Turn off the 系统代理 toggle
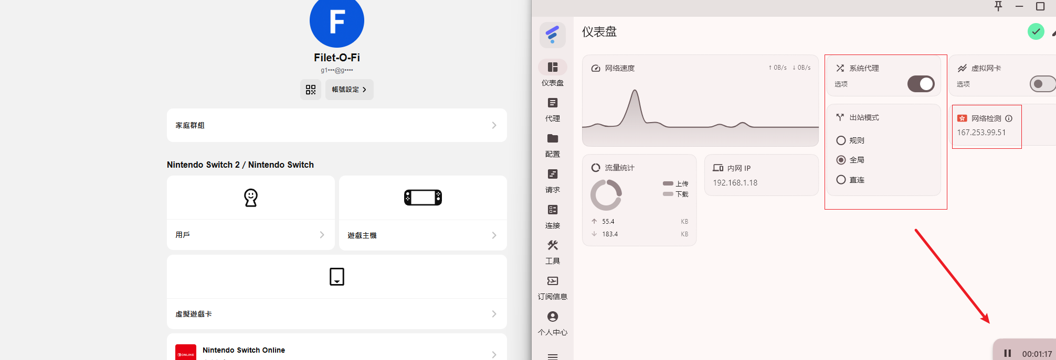 921,84
